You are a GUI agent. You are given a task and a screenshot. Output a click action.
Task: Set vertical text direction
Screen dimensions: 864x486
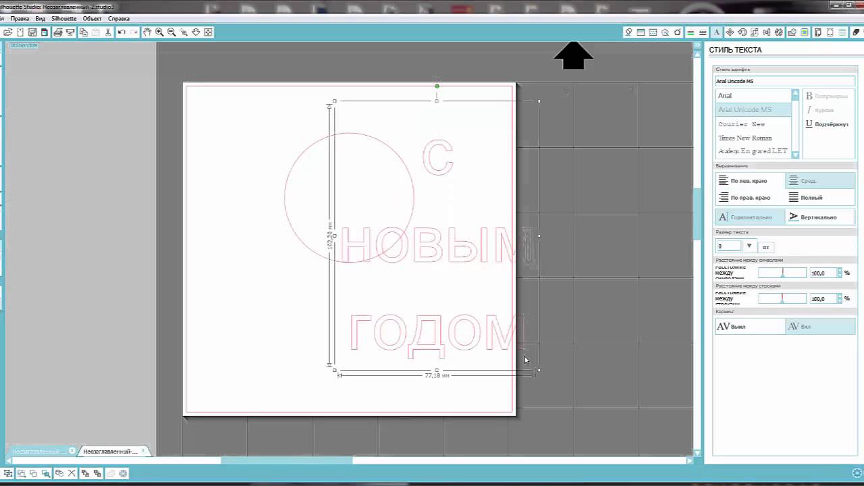point(820,217)
